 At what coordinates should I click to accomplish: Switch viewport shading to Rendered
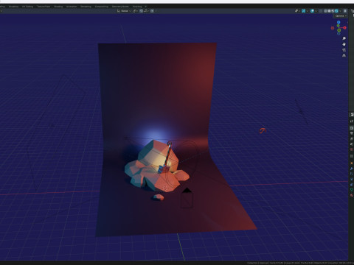pyautogui.click(x=336, y=11)
